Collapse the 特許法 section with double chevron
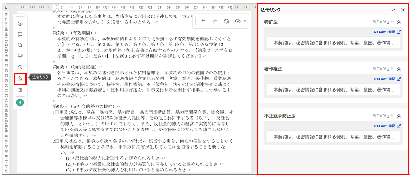This screenshot has height=180, width=414. pos(399,22)
